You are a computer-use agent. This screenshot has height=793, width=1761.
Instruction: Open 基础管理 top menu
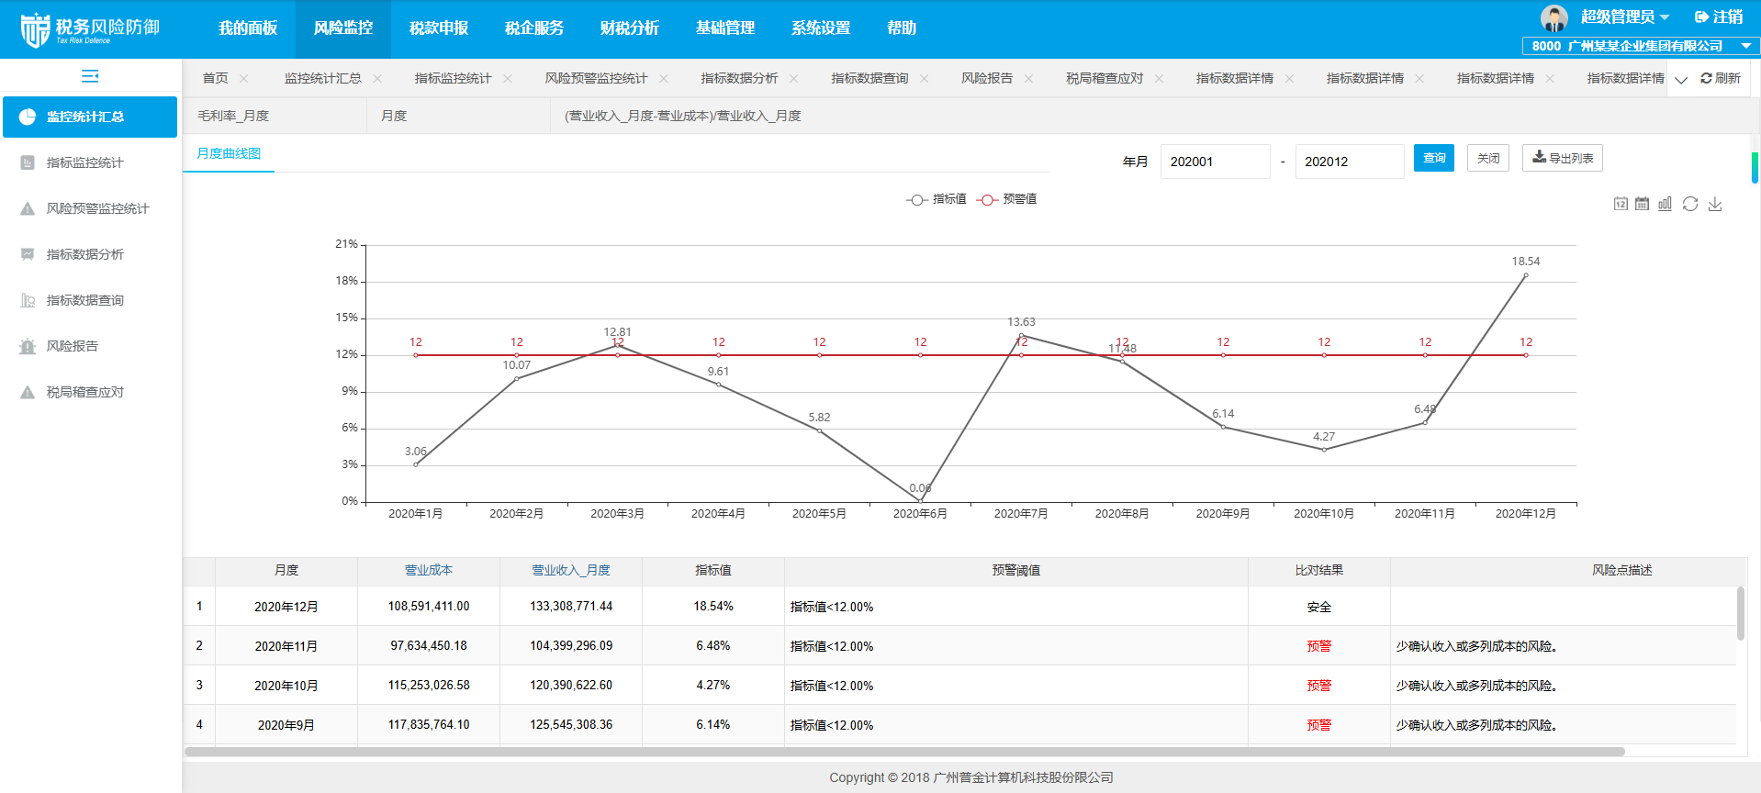click(x=725, y=28)
